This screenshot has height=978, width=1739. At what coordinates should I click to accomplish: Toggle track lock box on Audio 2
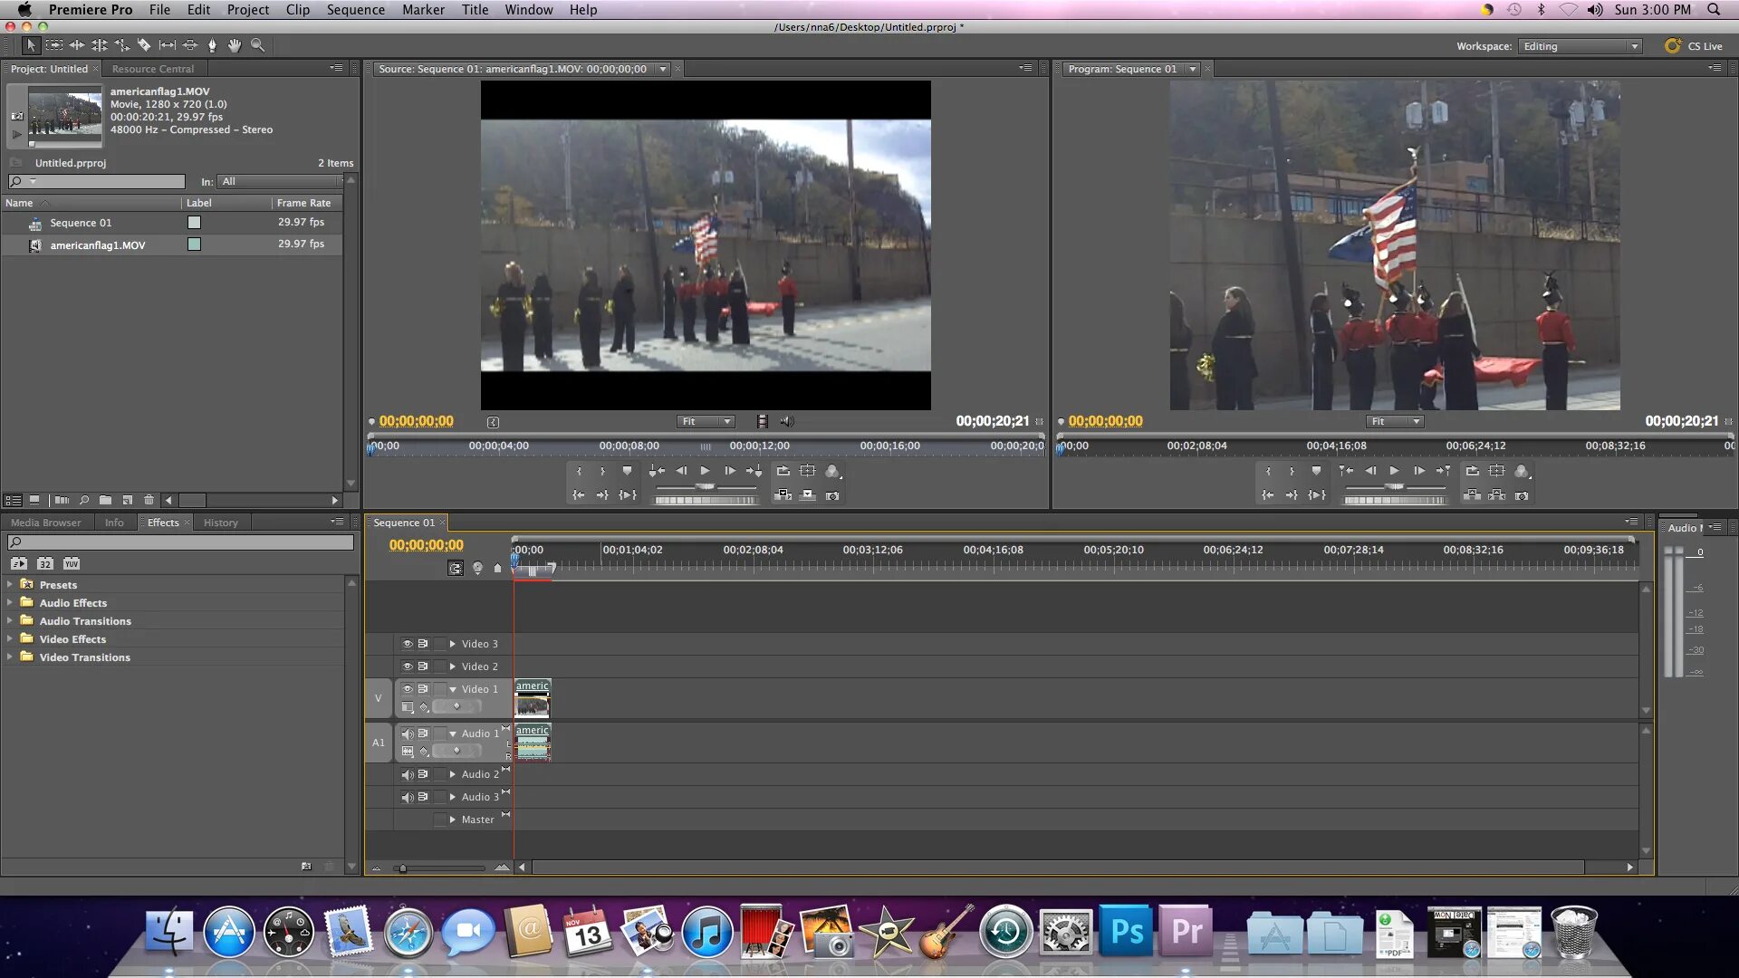click(440, 774)
